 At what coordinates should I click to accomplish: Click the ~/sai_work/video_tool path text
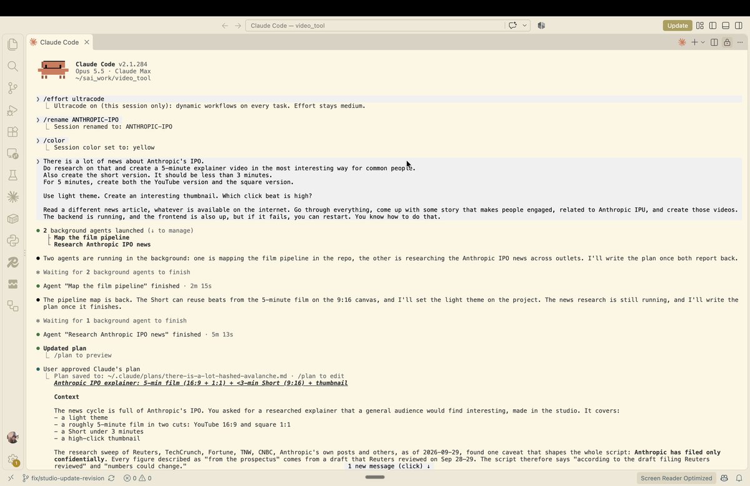tap(113, 78)
